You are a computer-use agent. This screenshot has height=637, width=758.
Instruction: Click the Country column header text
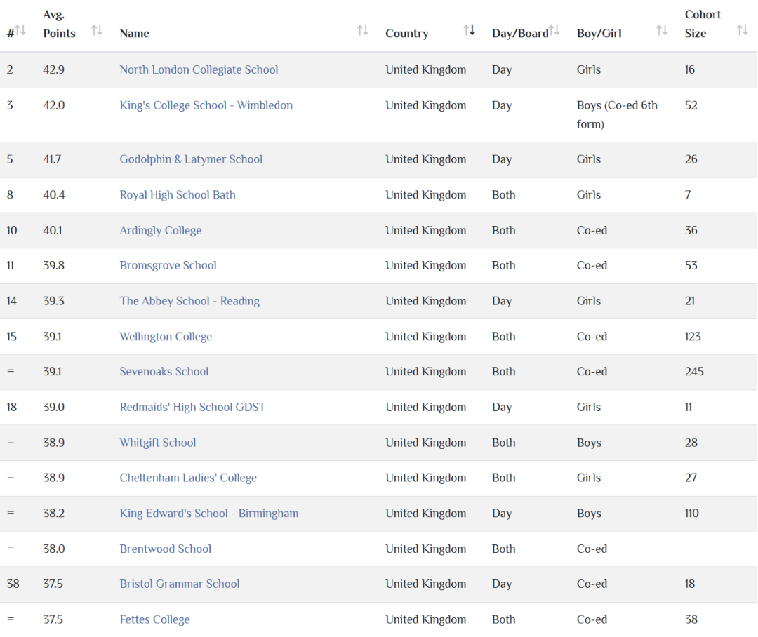click(x=406, y=34)
